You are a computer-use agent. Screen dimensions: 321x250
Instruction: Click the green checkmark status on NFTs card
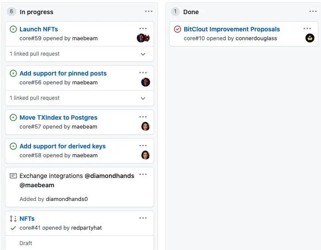pos(13,228)
